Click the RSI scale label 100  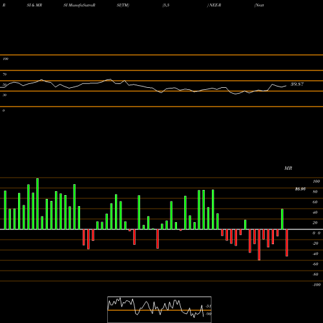pos(5,59)
